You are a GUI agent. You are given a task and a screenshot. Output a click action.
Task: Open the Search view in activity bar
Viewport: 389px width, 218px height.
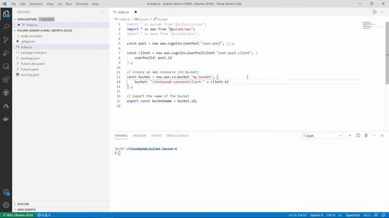point(6,27)
